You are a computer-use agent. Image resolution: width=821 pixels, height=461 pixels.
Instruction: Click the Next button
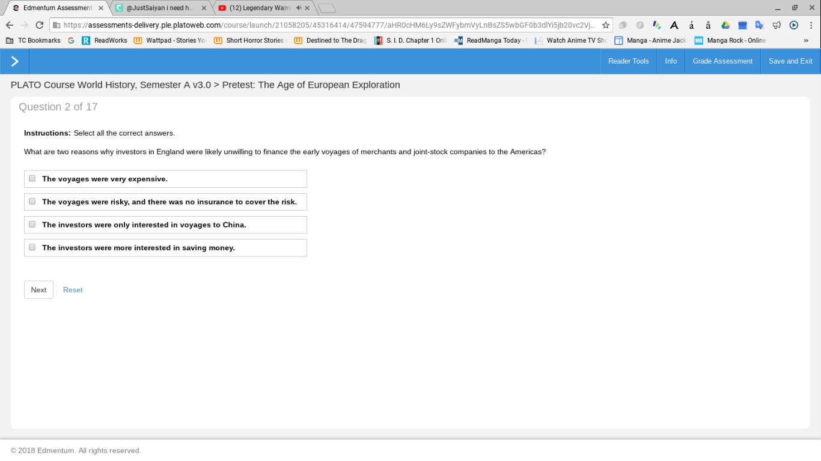[38, 290]
